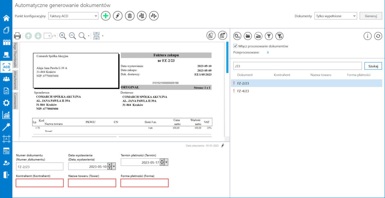Screen dimensions: 385x198
Task: Open the Punkt konfiguracyjny dropdown
Action: pyautogui.click(x=73, y=16)
